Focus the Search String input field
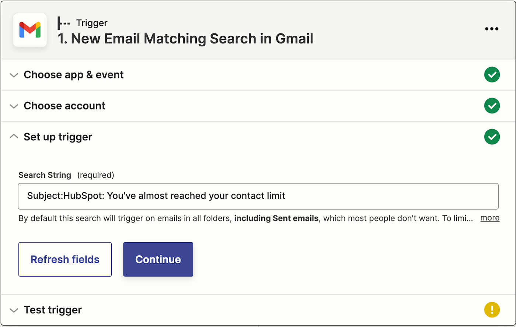516x327 pixels. pyautogui.click(x=258, y=196)
